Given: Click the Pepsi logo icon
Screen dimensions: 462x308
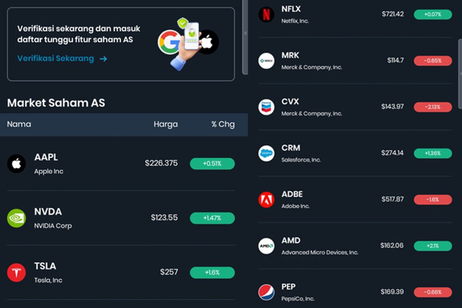Looking at the screenshot, I should tap(266, 292).
